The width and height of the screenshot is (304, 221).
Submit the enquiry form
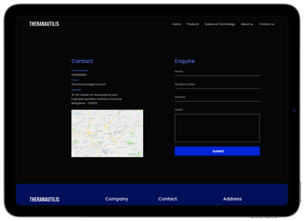pos(217,151)
